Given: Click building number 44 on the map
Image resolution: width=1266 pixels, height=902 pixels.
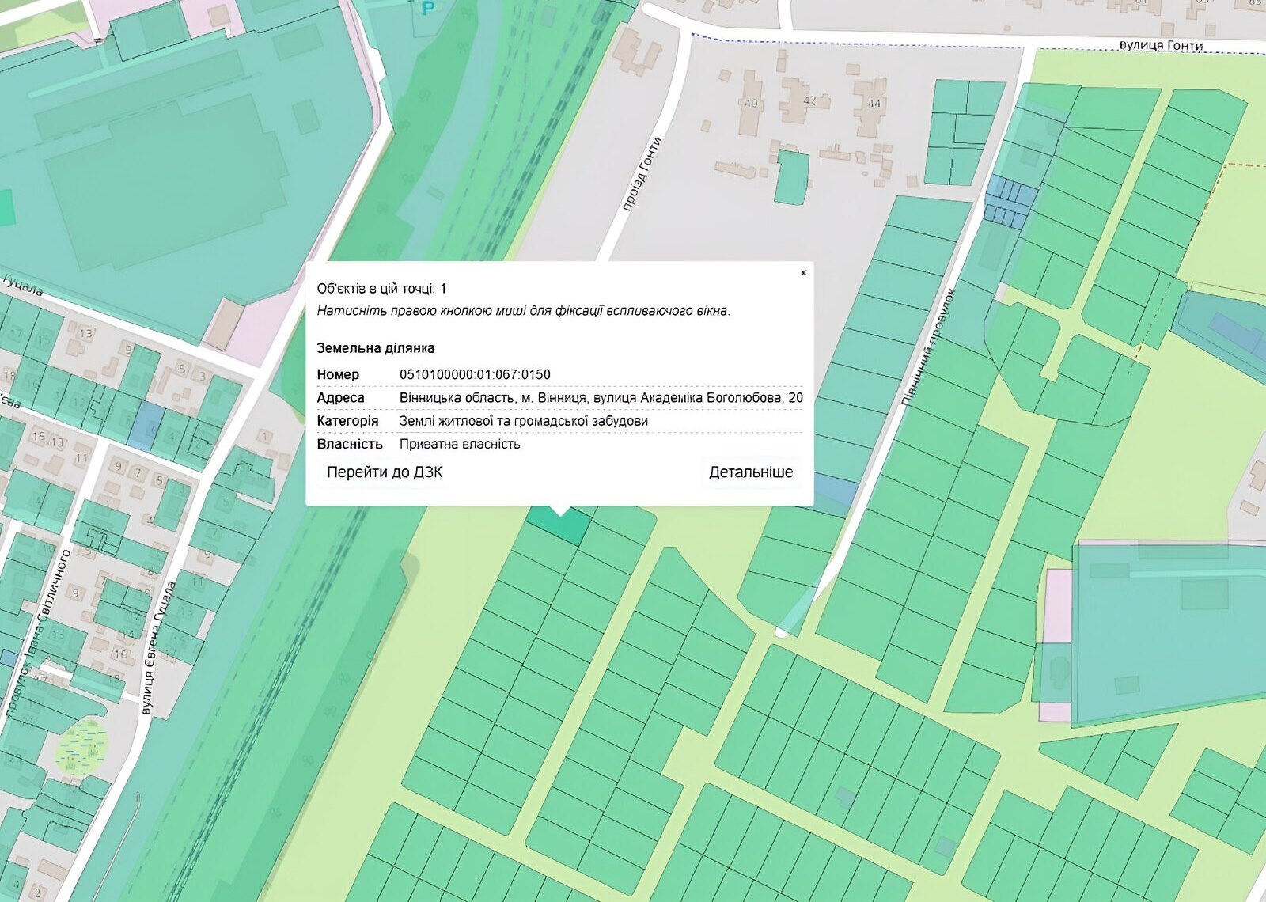Looking at the screenshot, I should click(x=873, y=104).
